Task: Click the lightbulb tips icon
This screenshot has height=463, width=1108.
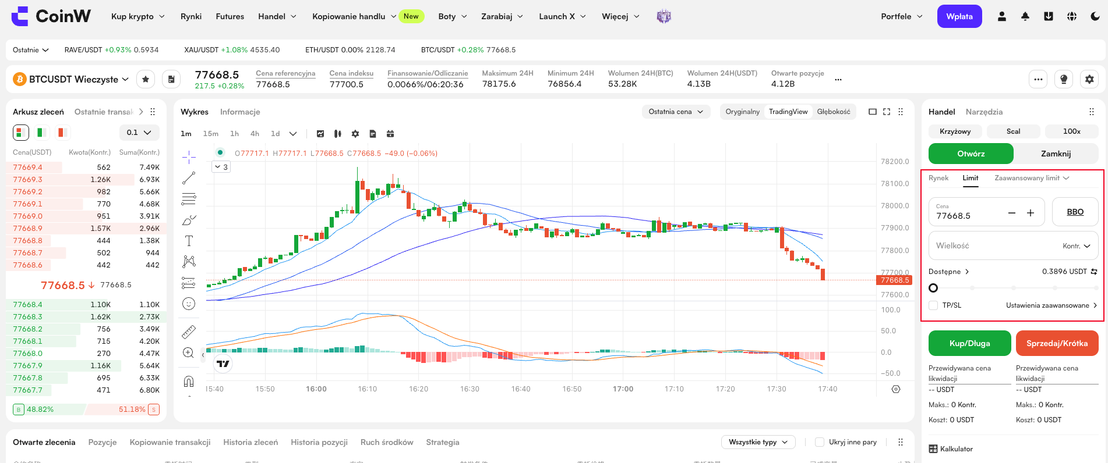Action: click(1064, 79)
